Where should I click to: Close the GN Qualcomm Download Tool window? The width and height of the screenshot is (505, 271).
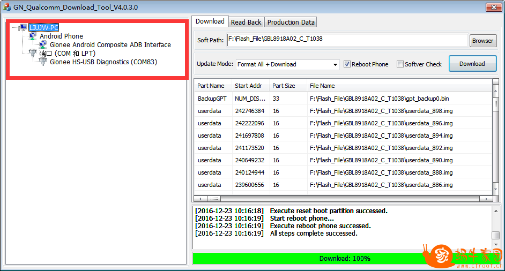[x=494, y=7]
